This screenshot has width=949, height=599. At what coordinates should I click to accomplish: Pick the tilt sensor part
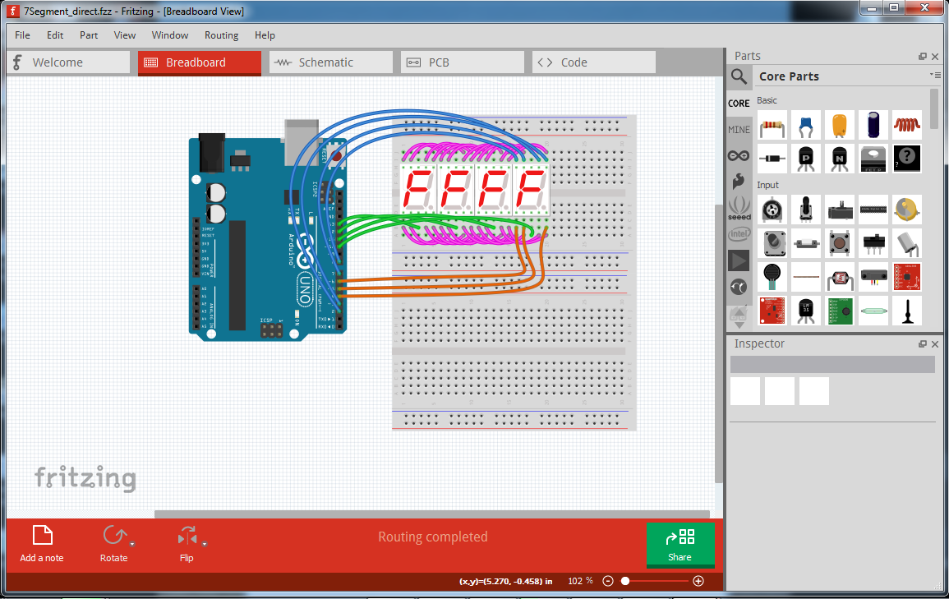(906, 243)
